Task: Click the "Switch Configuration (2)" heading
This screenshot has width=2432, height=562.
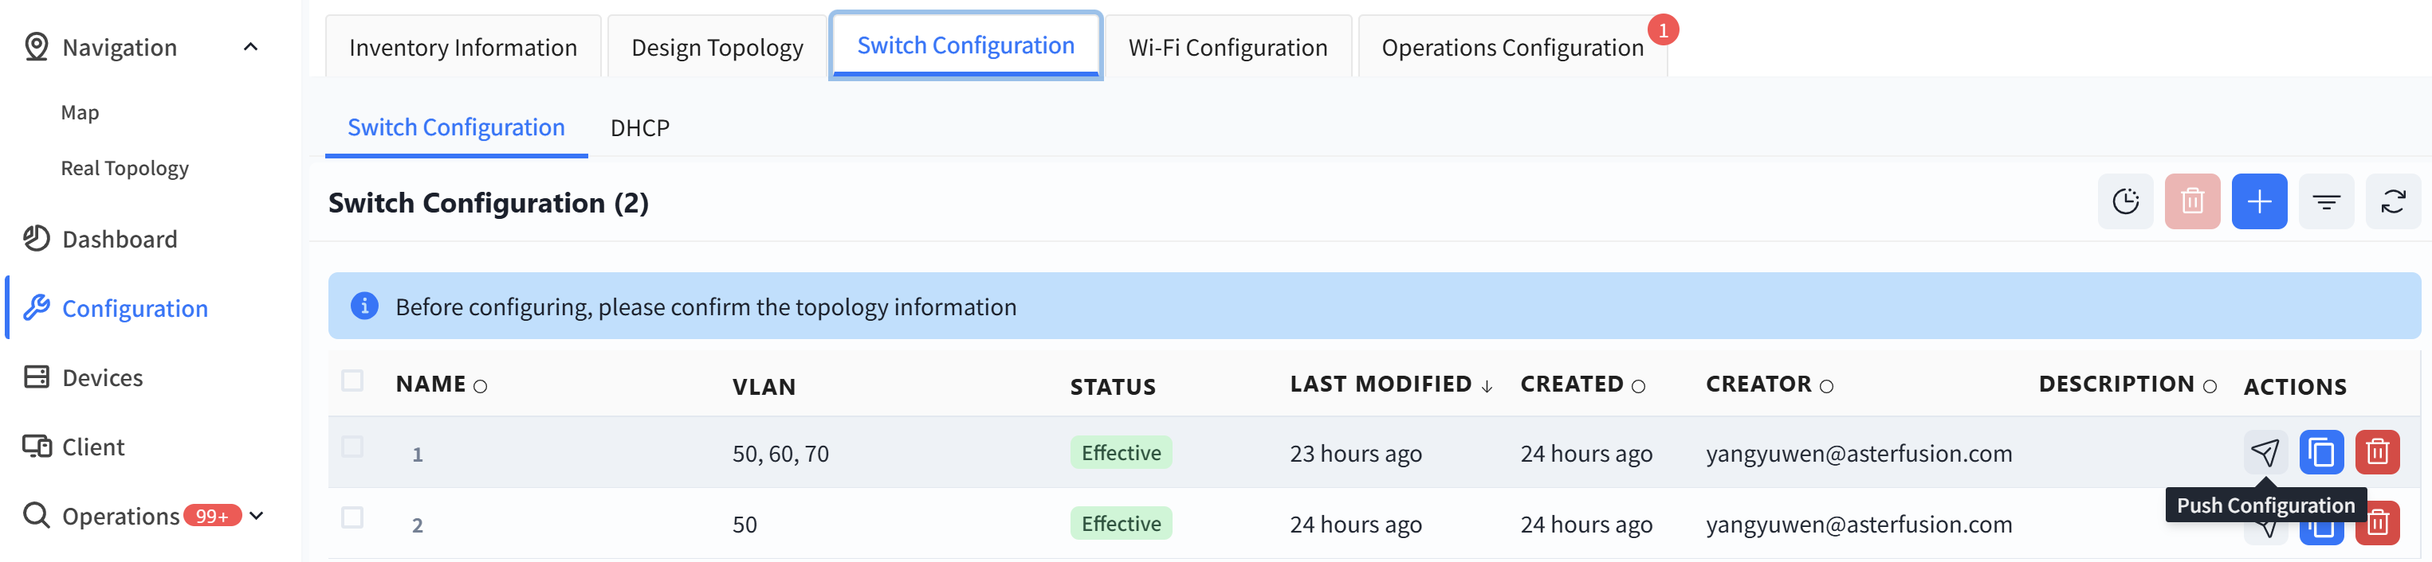Action: [x=488, y=203]
